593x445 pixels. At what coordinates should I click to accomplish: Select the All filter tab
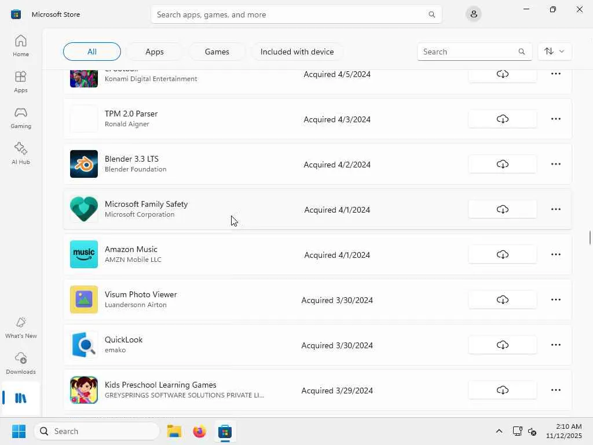click(92, 52)
